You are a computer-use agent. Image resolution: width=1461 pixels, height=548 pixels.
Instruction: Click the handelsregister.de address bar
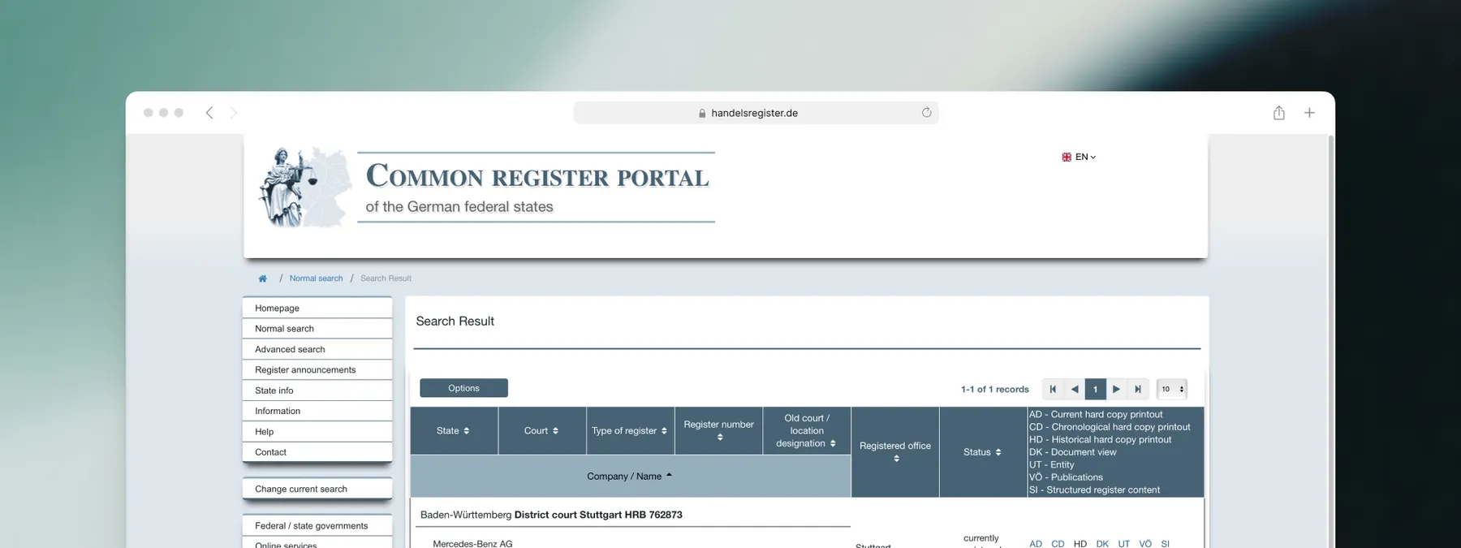[756, 113]
